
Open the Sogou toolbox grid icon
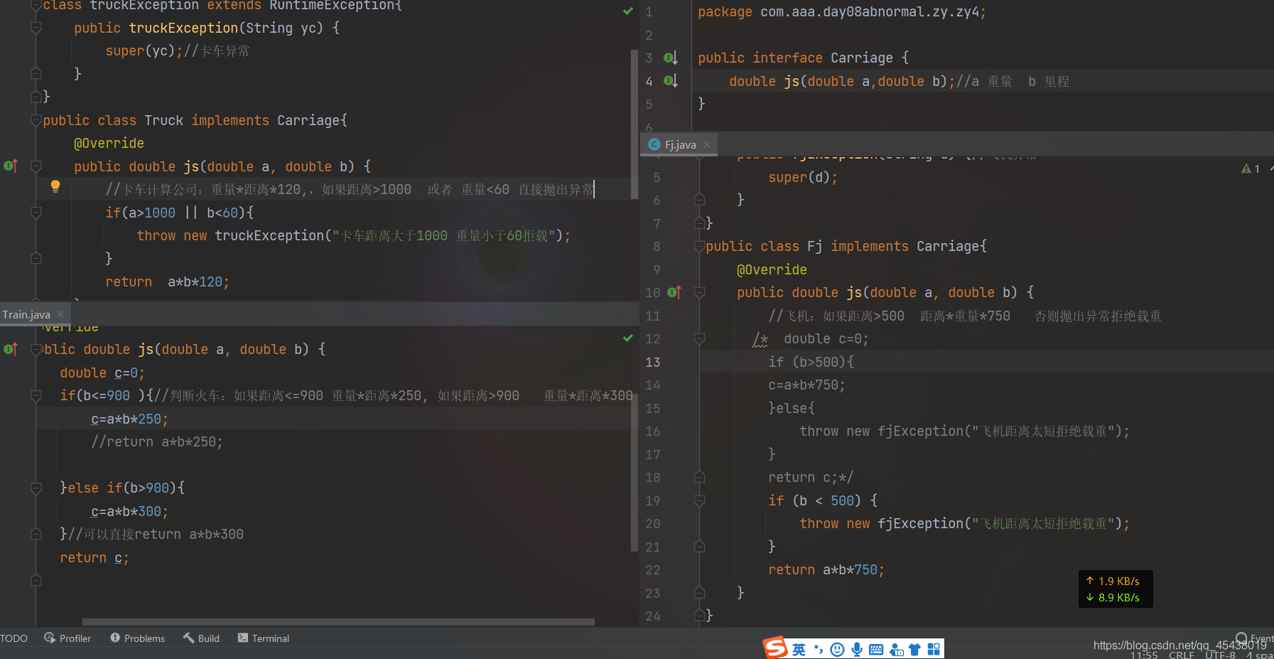[934, 649]
